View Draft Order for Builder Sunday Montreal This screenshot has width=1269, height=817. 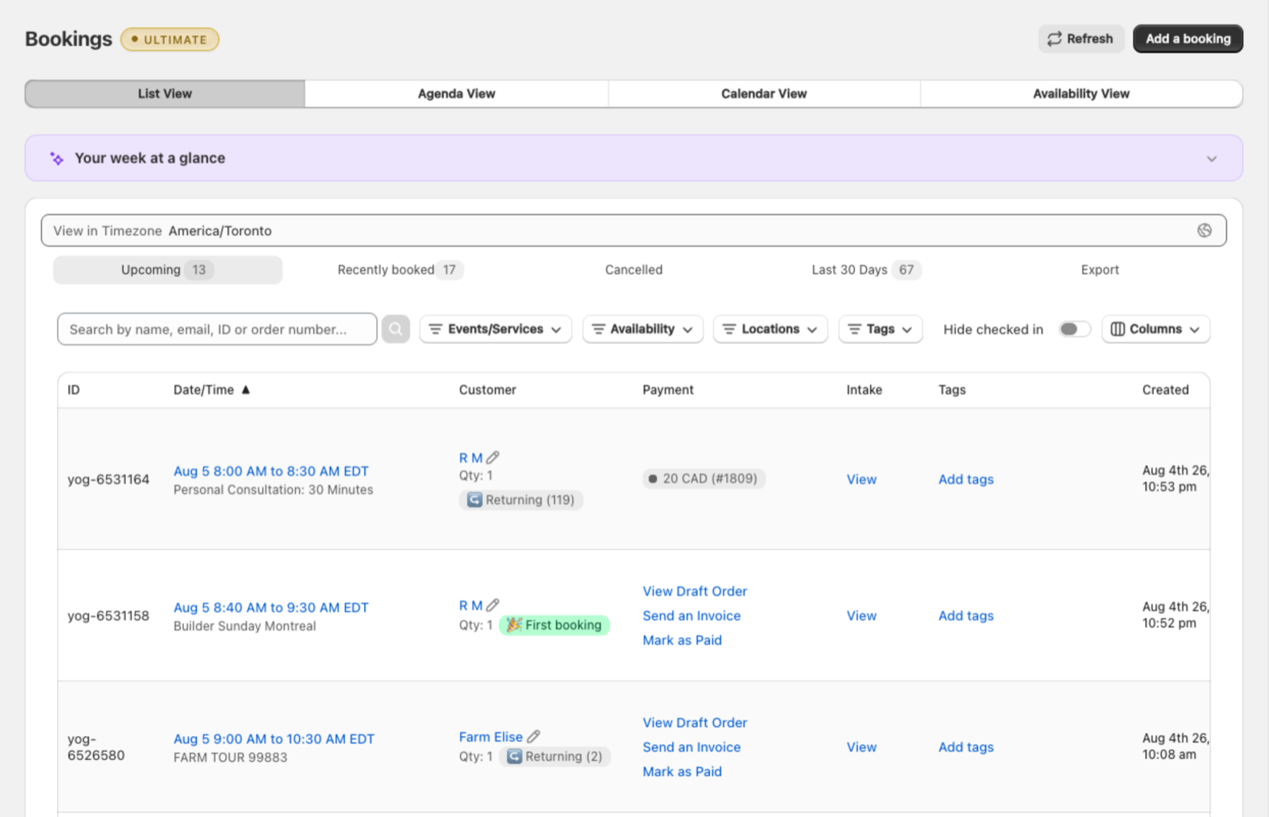(x=695, y=591)
